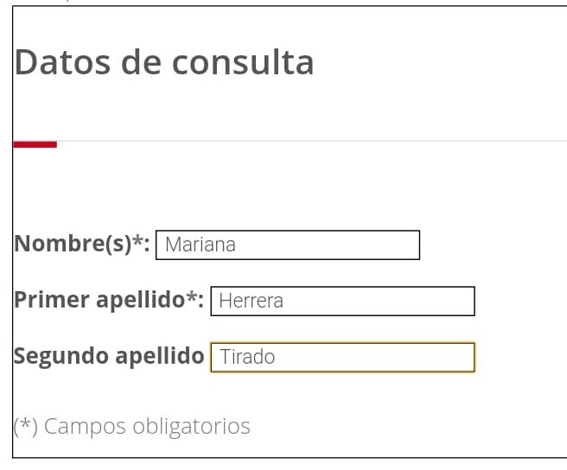Click the red accent bar under heading
The height and width of the screenshot is (470, 567).
pyautogui.click(x=35, y=144)
